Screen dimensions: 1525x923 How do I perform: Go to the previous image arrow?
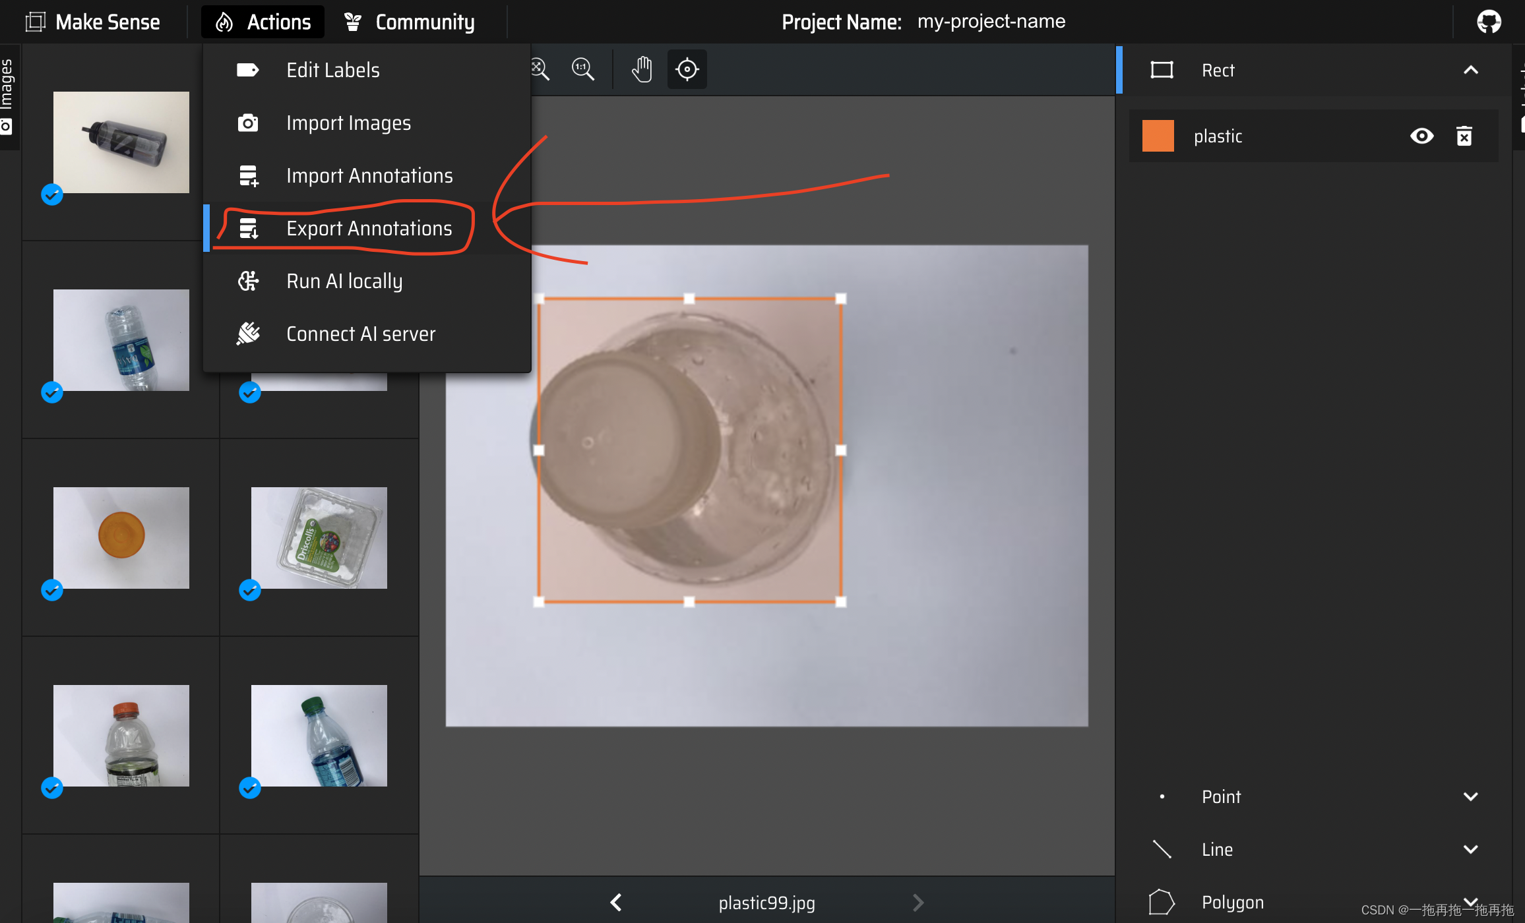(x=616, y=903)
